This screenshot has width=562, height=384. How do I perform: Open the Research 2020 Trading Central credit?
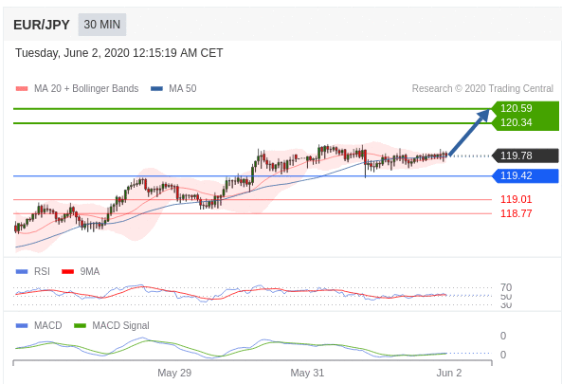pos(482,88)
